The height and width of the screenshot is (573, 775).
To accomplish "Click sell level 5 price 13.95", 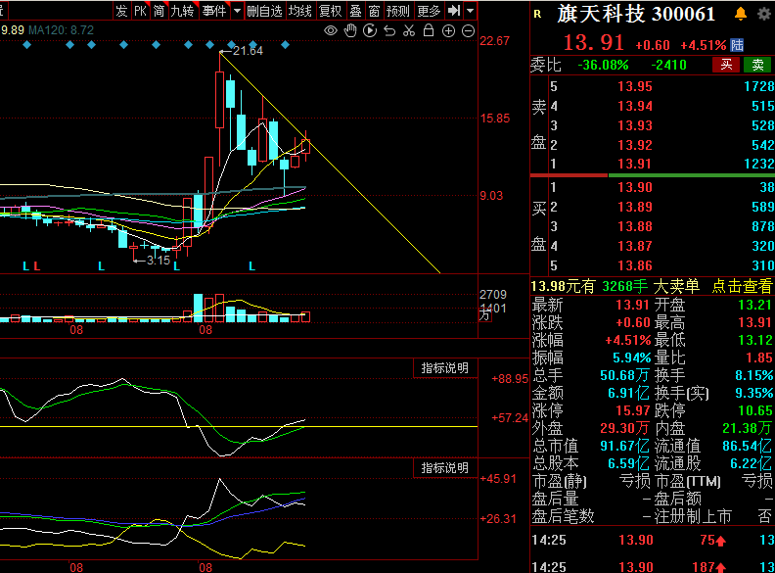I will point(635,86).
